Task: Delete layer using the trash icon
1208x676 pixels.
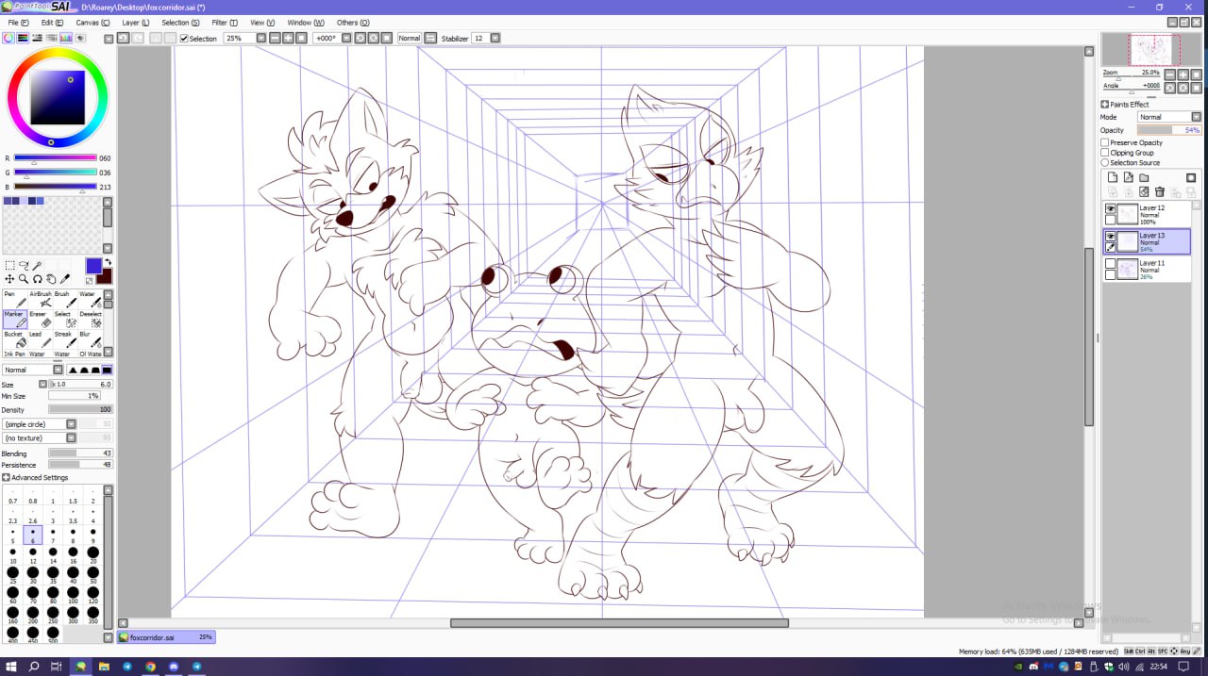Action: tap(1160, 192)
